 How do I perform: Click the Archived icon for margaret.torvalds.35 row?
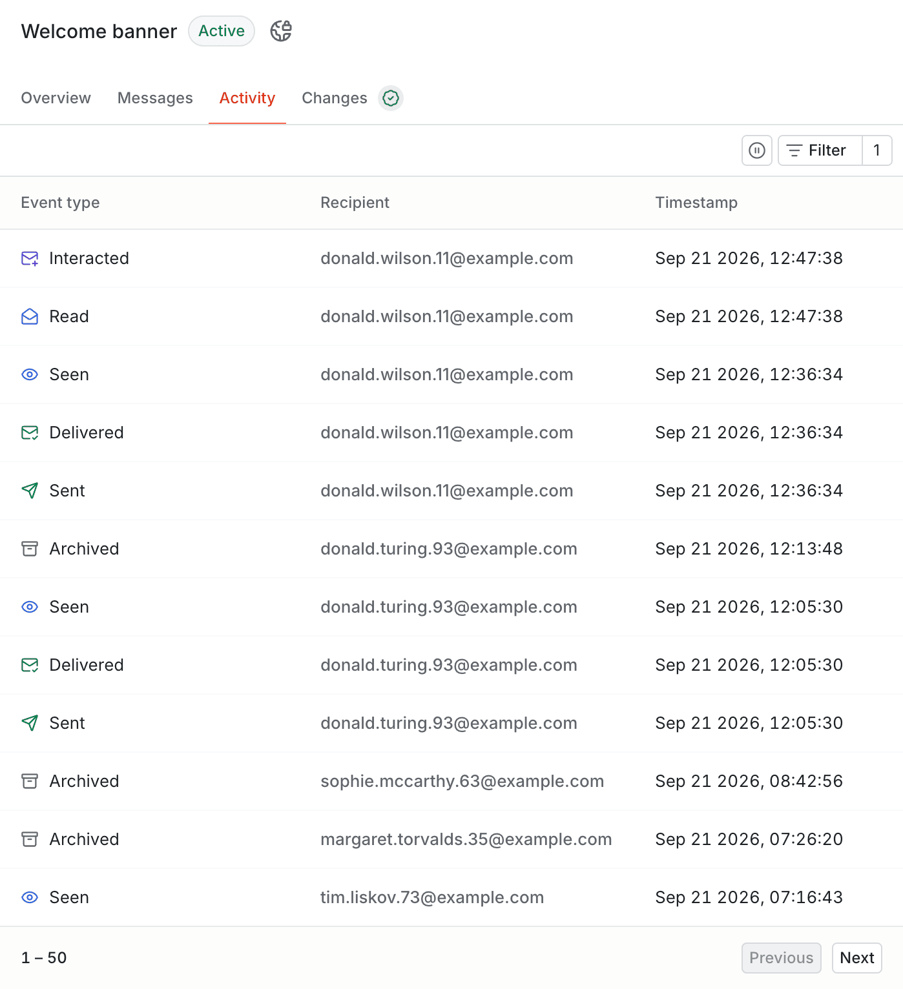[30, 840]
